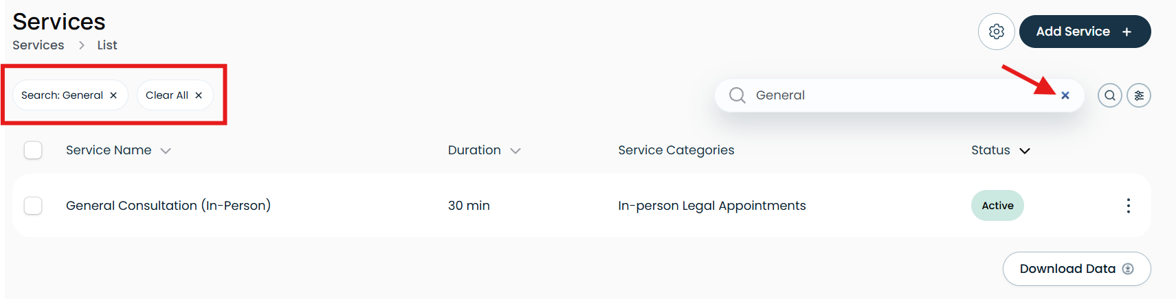Screen dimensions: 1176x299
Task: Open the settings gear icon
Action: (x=996, y=32)
